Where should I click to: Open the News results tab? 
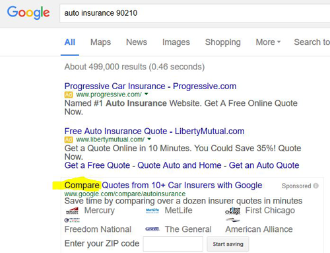coord(137,42)
